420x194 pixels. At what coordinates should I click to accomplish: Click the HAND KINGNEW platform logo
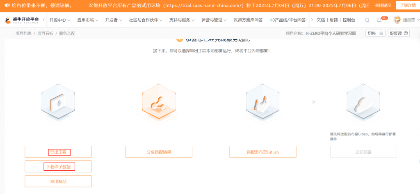[22, 20]
